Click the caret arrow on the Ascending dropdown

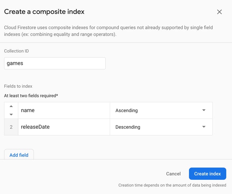tap(204, 110)
